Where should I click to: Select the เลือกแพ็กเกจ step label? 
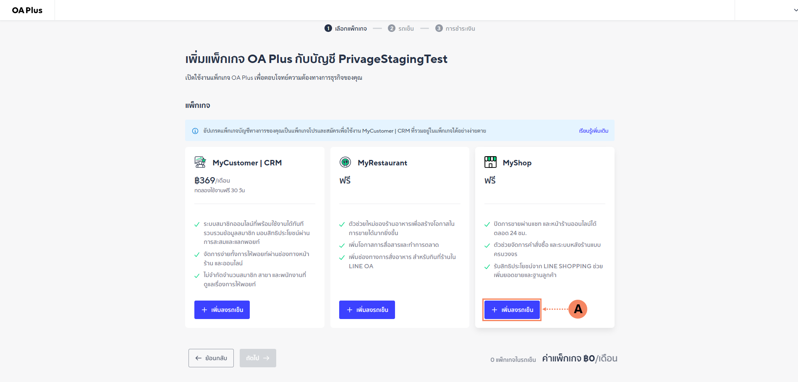pyautogui.click(x=351, y=29)
